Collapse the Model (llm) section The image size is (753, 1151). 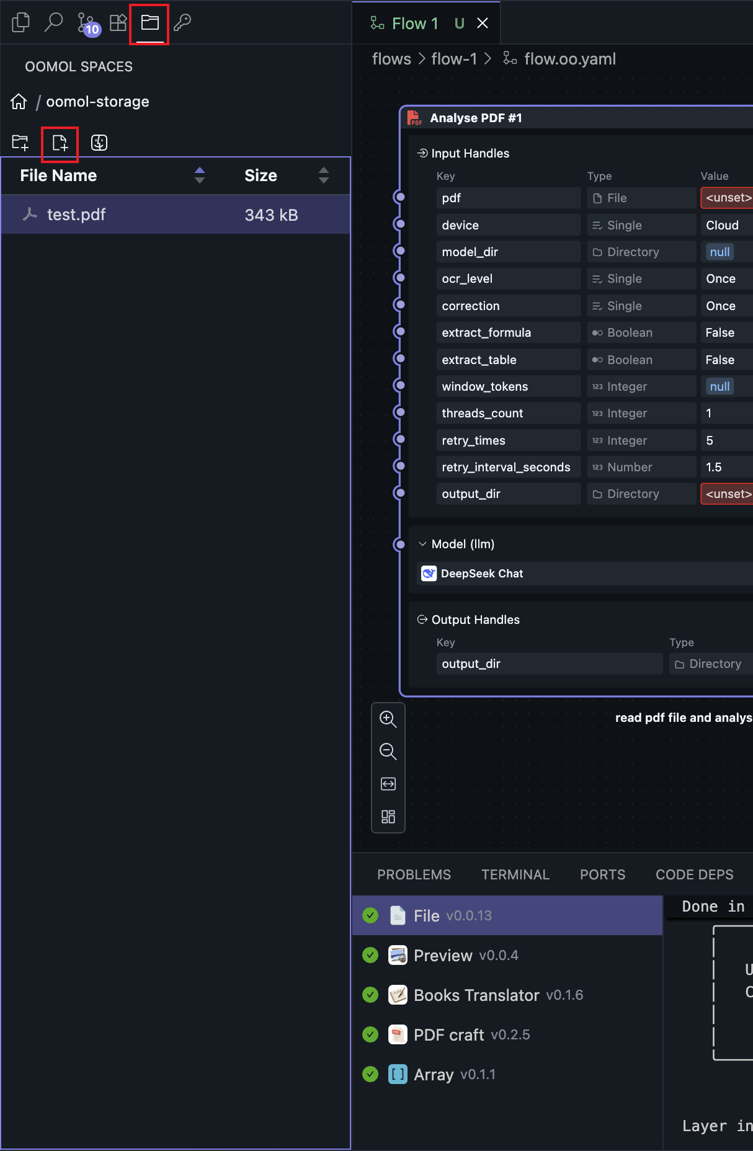pyautogui.click(x=422, y=544)
